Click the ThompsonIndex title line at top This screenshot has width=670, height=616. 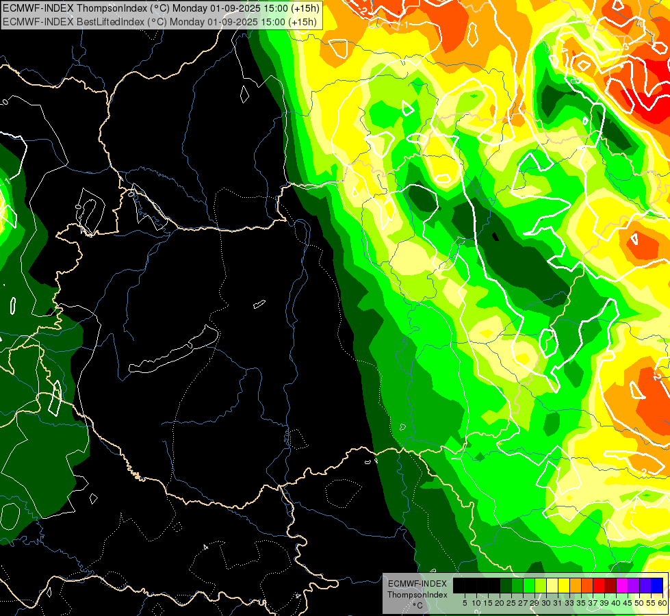pyautogui.click(x=160, y=8)
